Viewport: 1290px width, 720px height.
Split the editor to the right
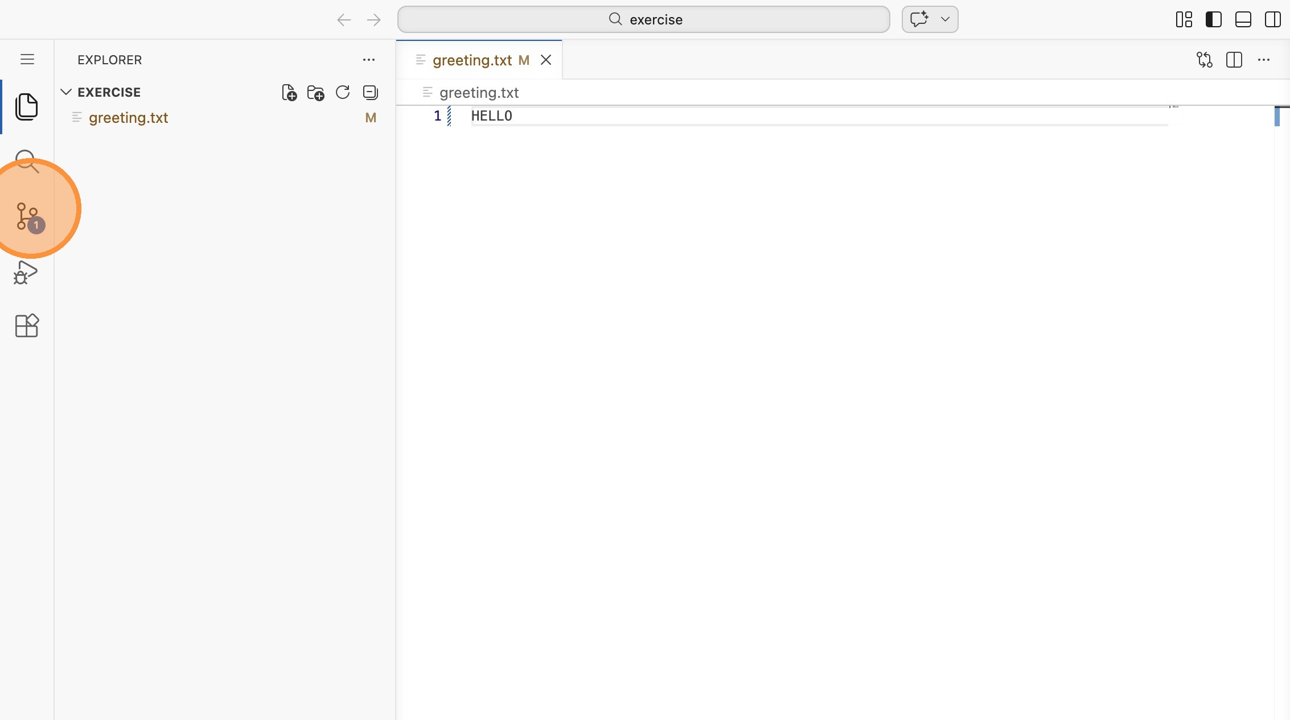pyautogui.click(x=1234, y=60)
